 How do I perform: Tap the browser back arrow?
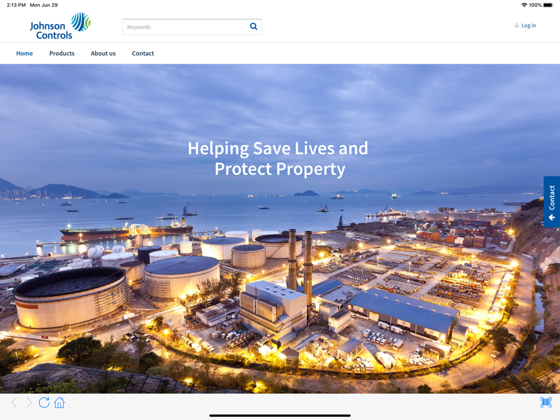[x=14, y=403]
